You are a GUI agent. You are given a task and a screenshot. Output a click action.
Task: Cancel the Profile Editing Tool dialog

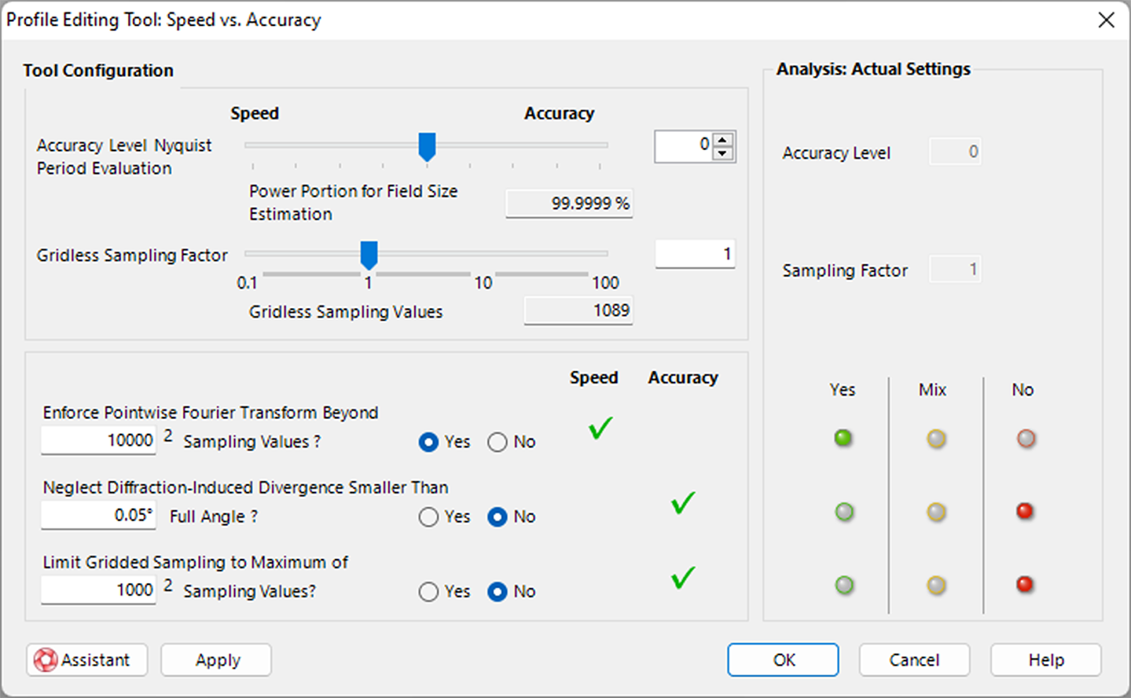914,660
